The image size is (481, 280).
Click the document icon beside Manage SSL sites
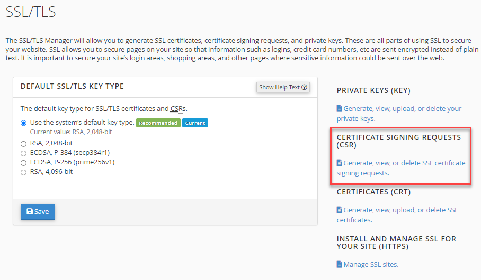(340, 264)
